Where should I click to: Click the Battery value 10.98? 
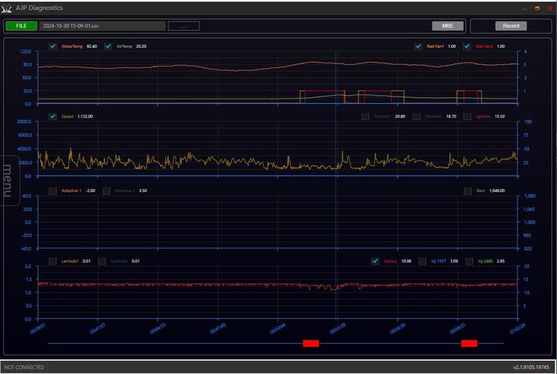tap(406, 261)
